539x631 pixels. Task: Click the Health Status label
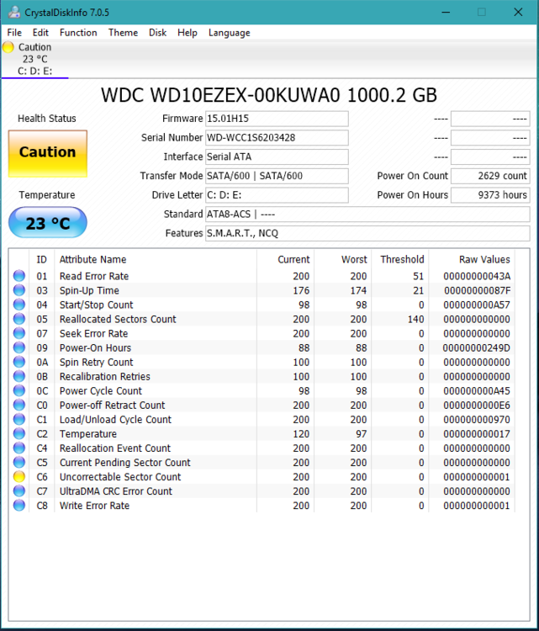[x=46, y=119]
